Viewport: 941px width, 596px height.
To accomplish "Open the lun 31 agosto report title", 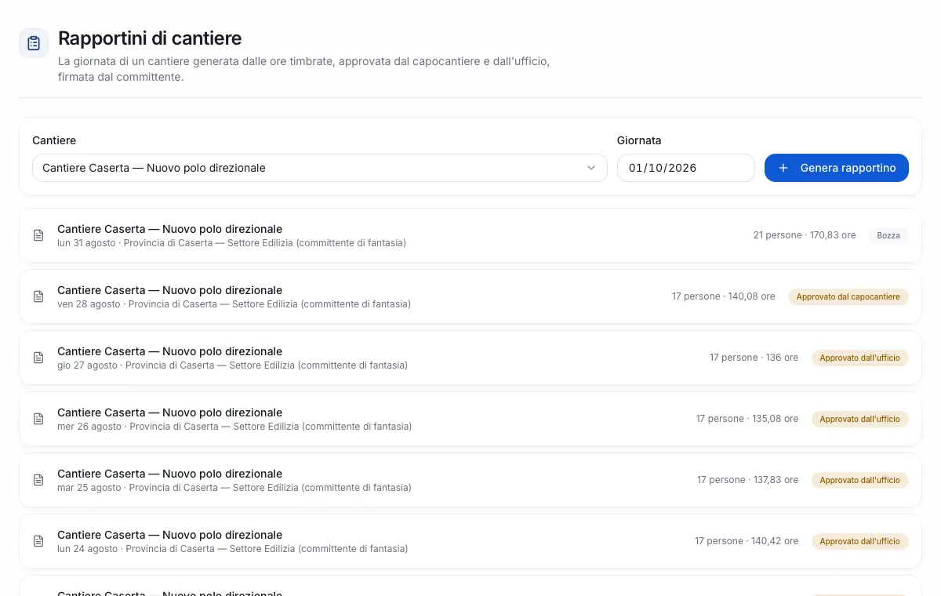I will pyautogui.click(x=169, y=229).
